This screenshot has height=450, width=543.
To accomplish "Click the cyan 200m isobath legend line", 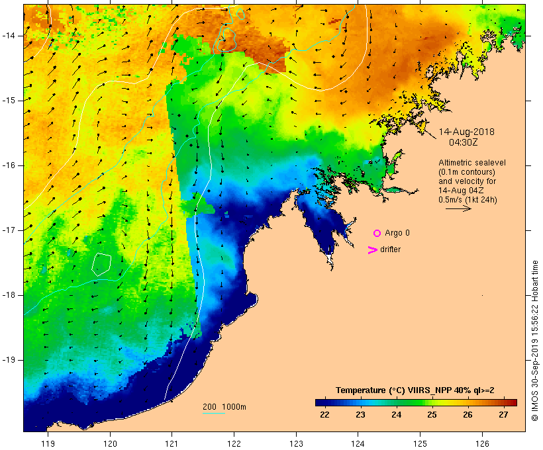I will 214,413.
